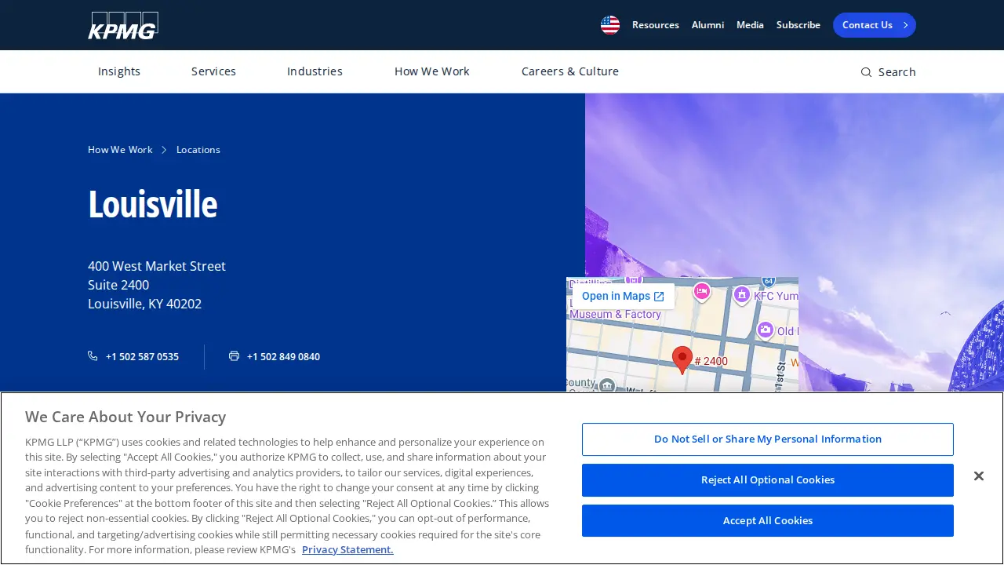Click Reject All Optional Cookies
This screenshot has height=565, width=1004.
pos(768,480)
